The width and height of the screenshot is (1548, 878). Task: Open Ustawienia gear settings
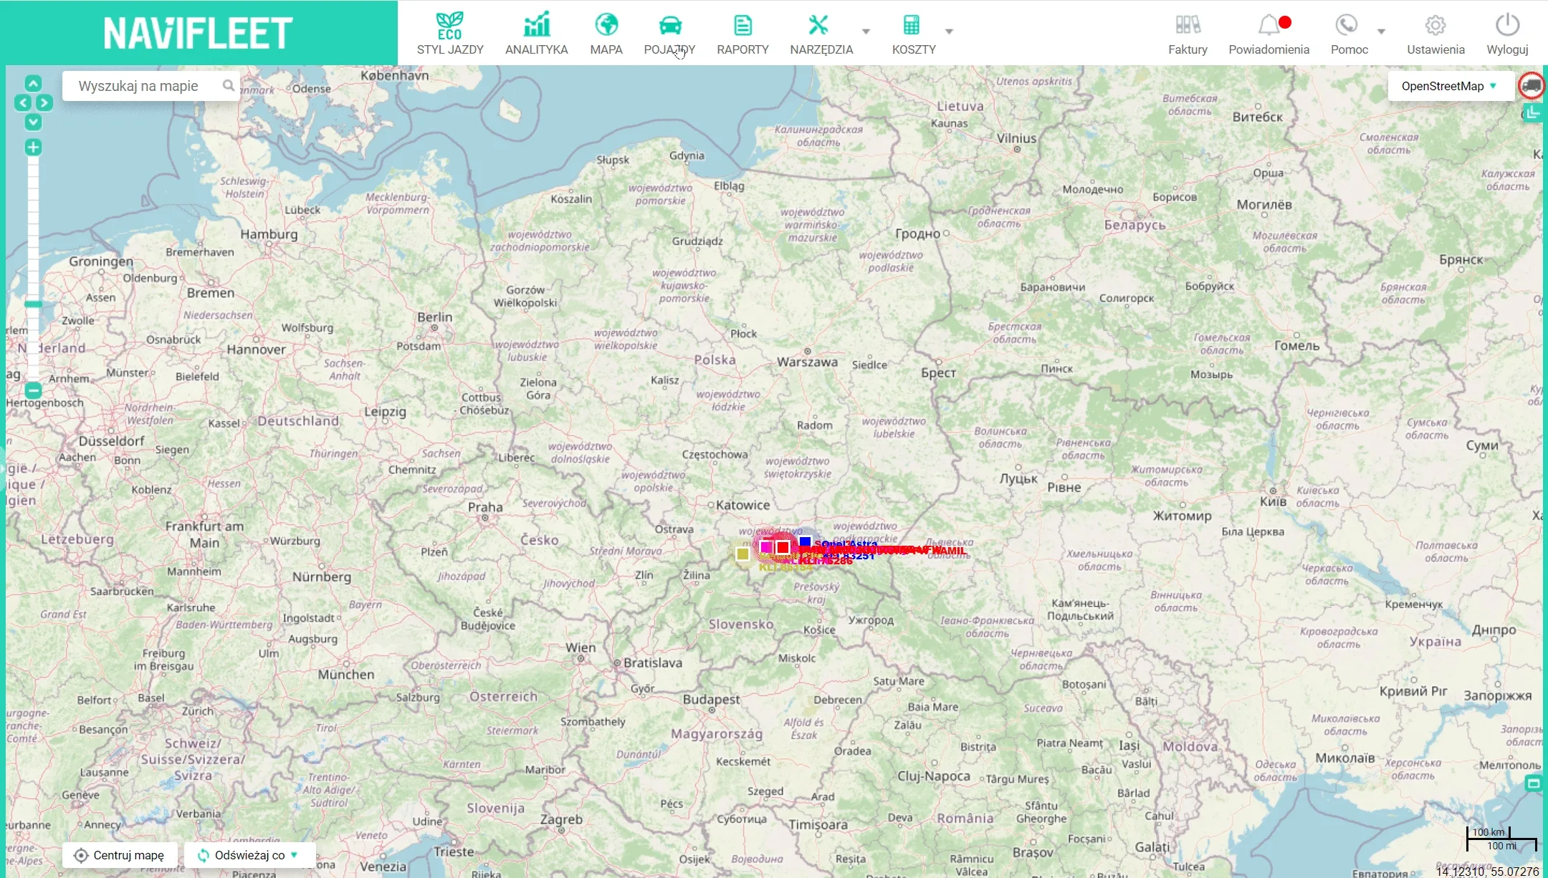(1435, 34)
